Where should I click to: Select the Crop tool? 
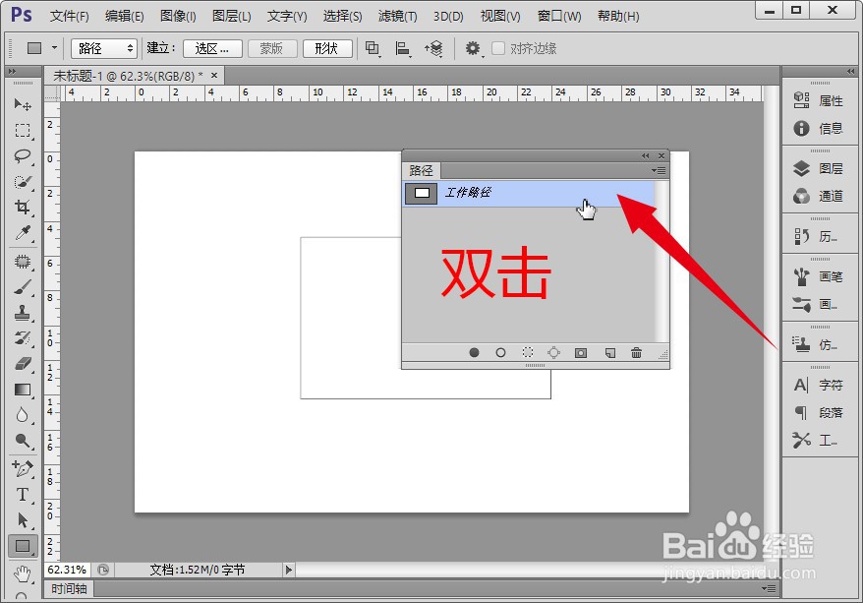[23, 208]
